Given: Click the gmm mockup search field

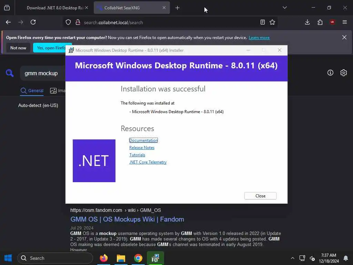Looking at the screenshot, I should pos(43,73).
